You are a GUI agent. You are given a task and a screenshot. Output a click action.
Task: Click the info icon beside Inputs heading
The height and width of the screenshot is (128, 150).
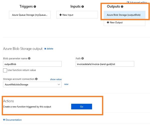click(x=83, y=6)
